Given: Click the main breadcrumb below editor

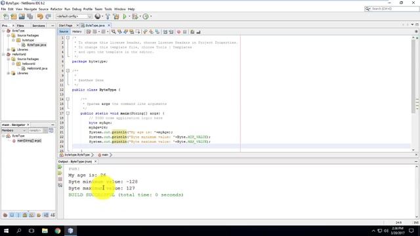Looking at the screenshot, I should (x=104, y=155).
